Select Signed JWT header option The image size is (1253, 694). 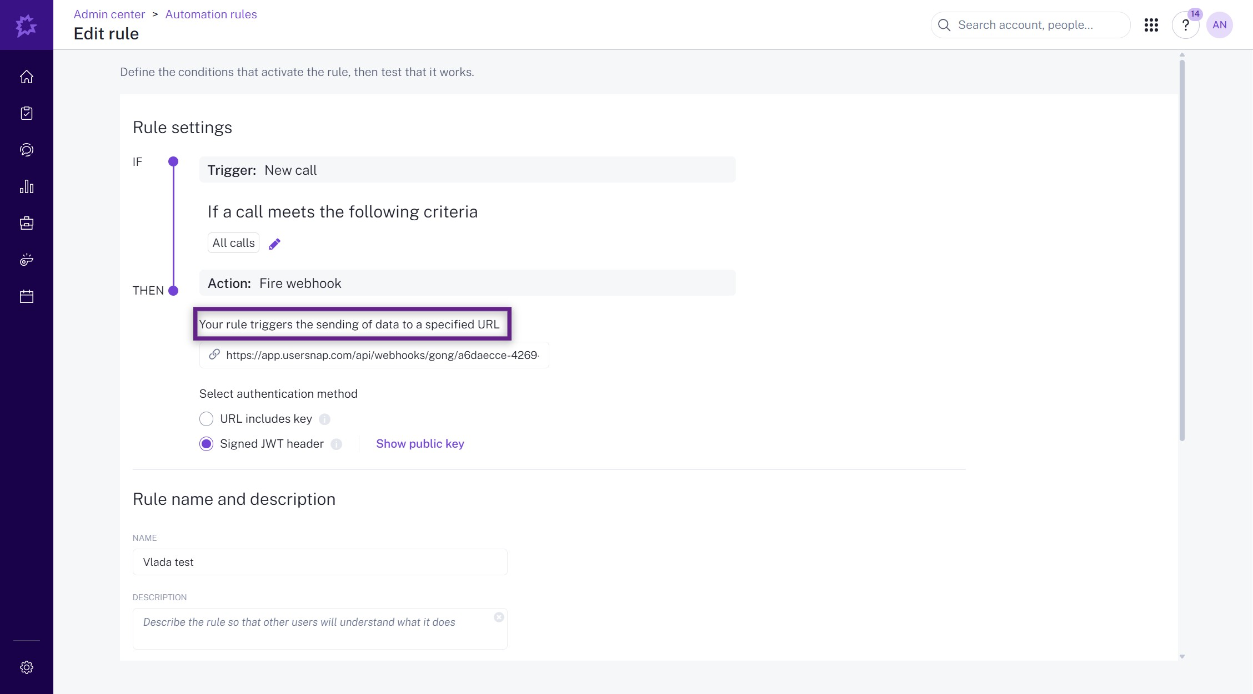[206, 444]
